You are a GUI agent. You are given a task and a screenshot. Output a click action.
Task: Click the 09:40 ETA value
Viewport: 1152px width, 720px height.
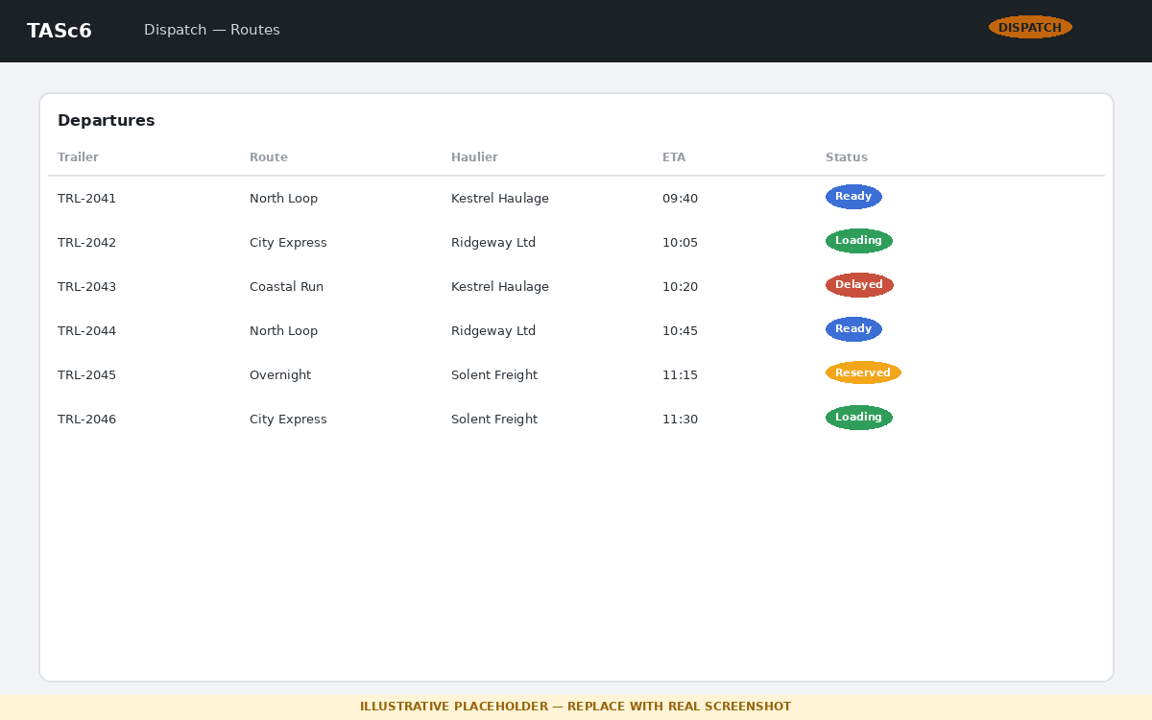[x=681, y=199]
